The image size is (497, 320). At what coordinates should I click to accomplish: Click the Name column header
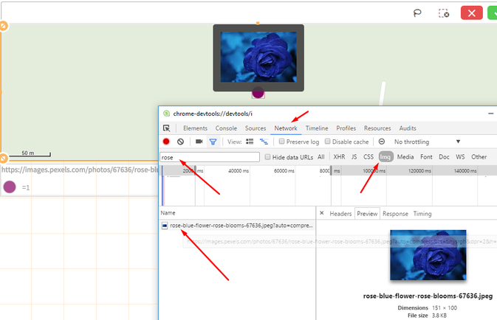click(168, 212)
